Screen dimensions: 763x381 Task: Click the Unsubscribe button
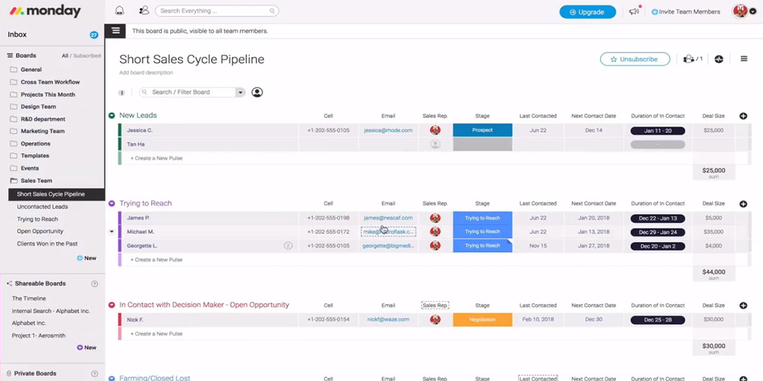click(635, 59)
